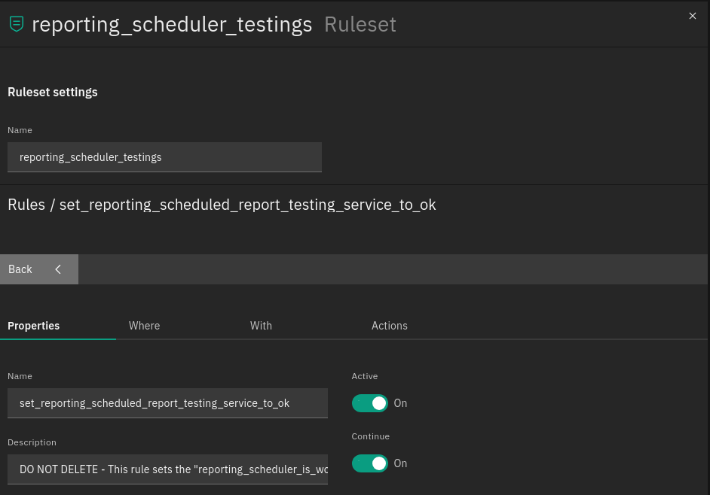Viewport: 710px width, 495px height.
Task: Open the With tab
Action: click(x=261, y=326)
